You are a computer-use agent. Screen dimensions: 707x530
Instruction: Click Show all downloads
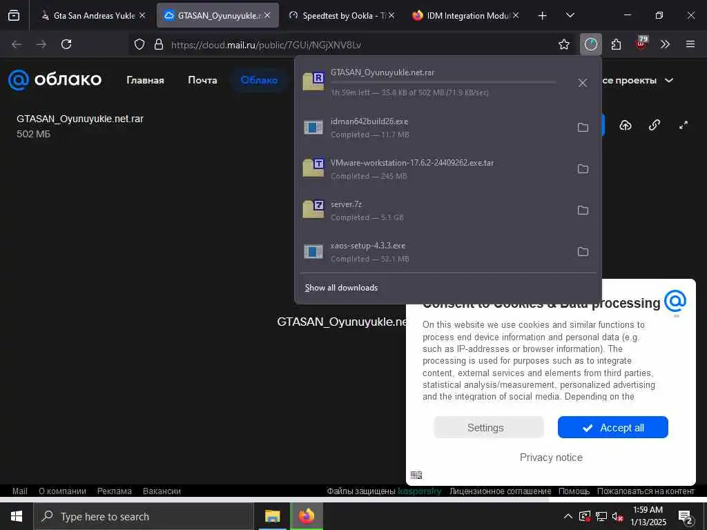coord(341,288)
